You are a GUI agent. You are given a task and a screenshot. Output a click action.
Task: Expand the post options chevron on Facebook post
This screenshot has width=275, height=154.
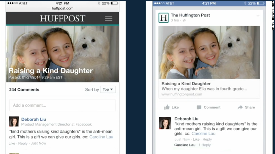[x=258, y=15]
